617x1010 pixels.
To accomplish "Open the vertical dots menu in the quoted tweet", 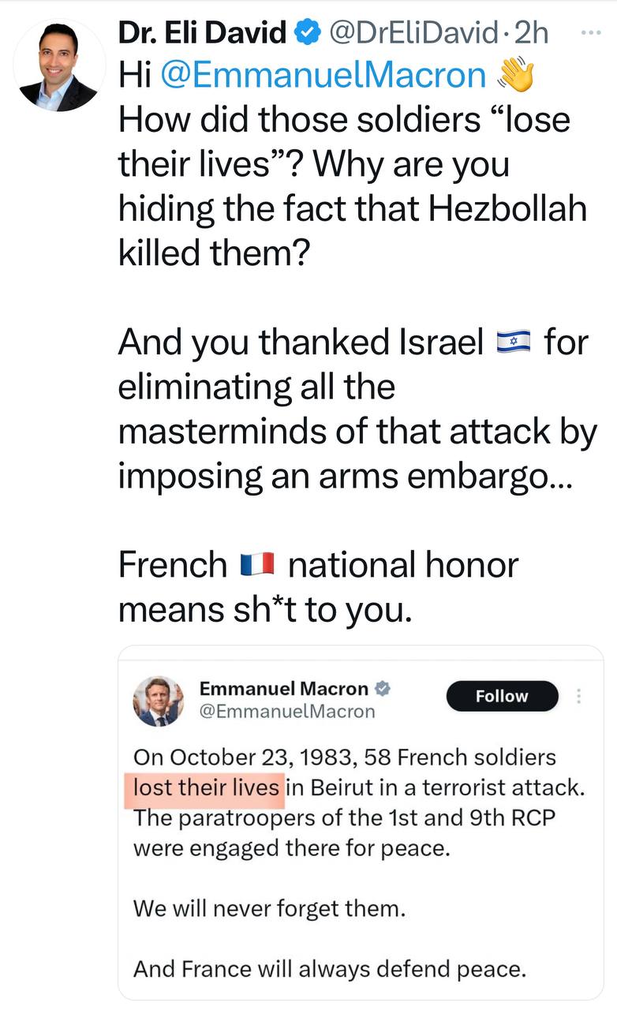I will (x=578, y=696).
